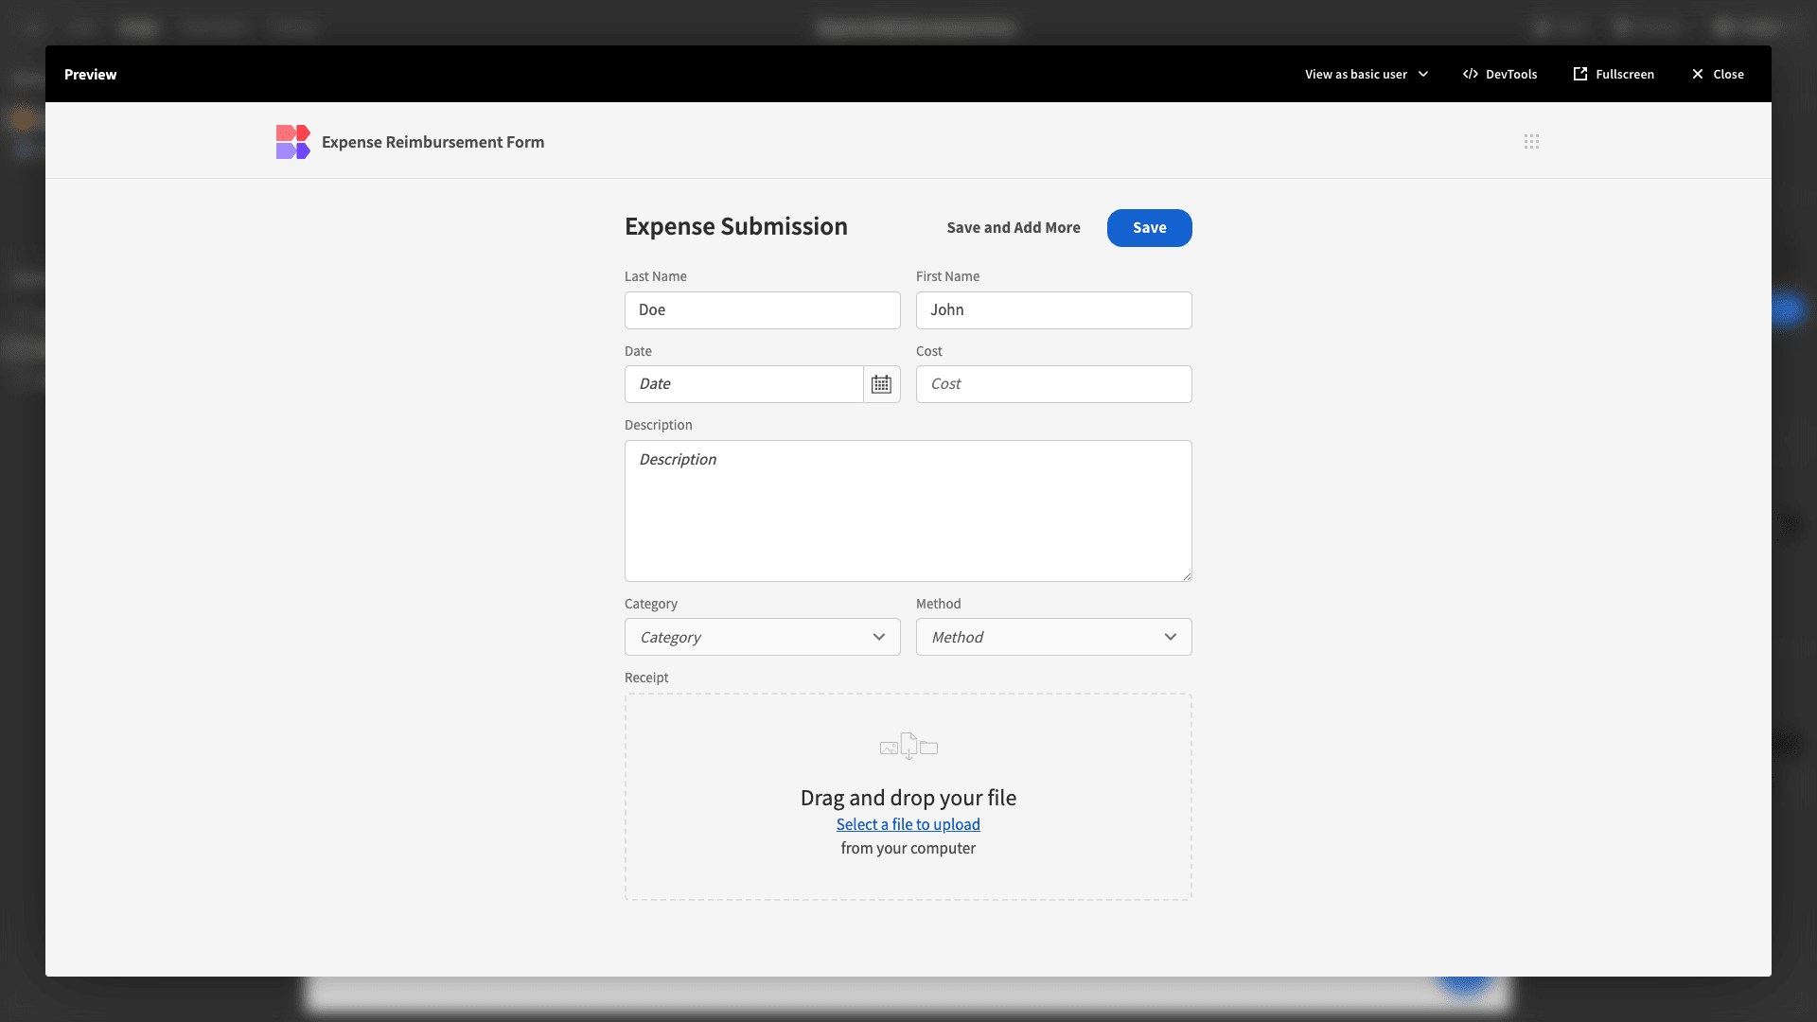This screenshot has width=1817, height=1022.
Task: Click Select a file to upload link
Action: click(x=908, y=824)
